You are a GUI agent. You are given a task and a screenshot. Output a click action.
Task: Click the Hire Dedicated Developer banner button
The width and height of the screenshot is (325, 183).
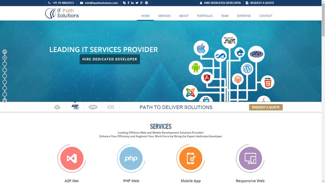[110, 59]
